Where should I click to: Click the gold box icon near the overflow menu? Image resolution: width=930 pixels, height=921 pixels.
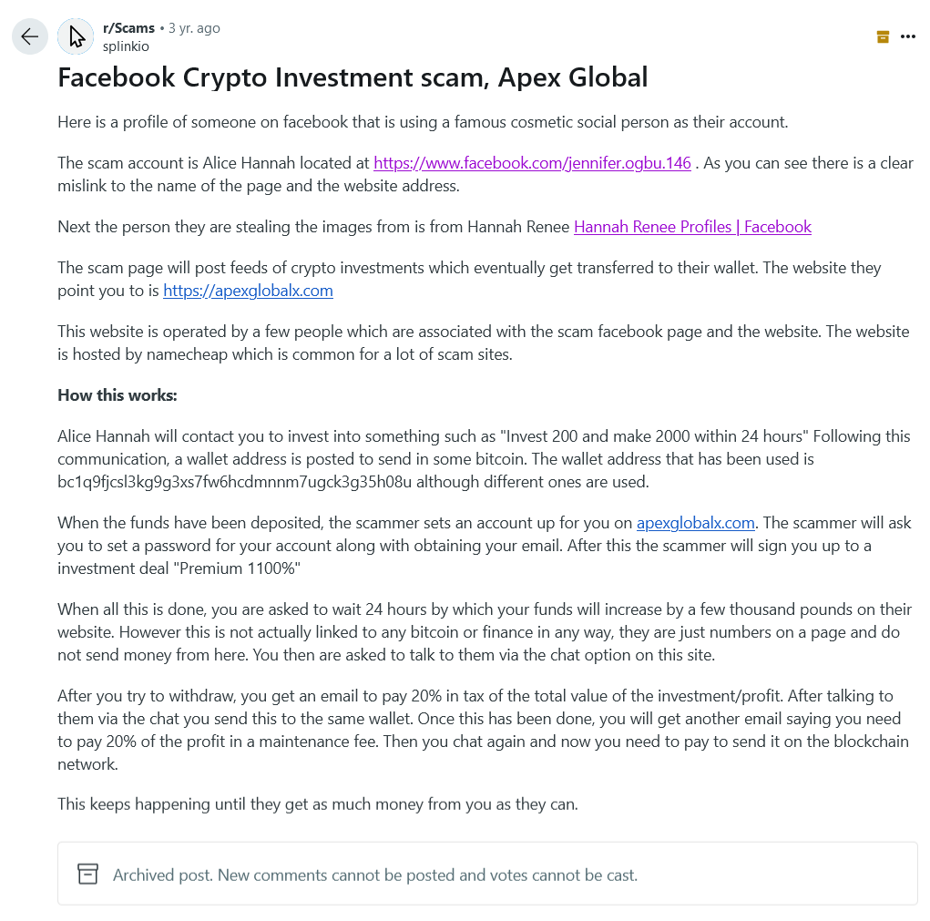882,36
